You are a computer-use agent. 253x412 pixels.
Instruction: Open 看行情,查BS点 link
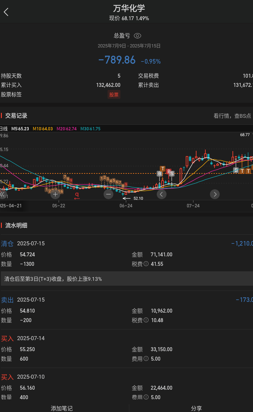tap(232, 116)
